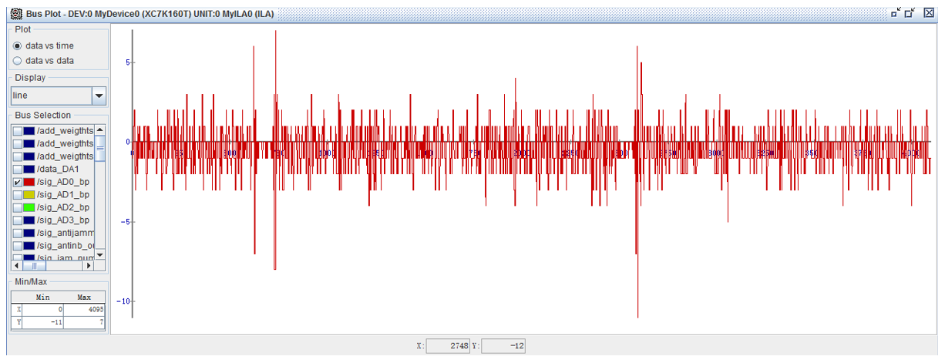
Task: Click the X coordinate field showing 2748
Action: [448, 346]
